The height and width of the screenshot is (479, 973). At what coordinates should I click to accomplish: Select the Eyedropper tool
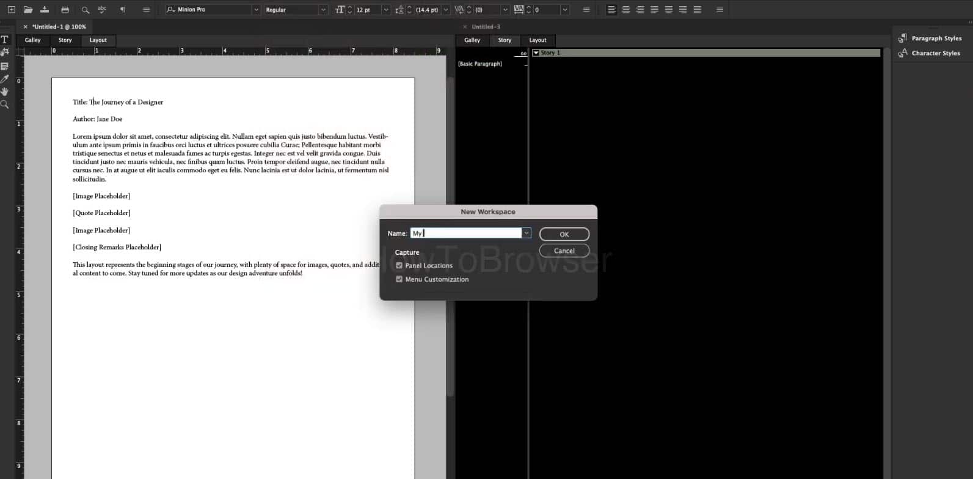click(x=5, y=79)
